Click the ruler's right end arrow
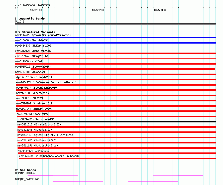 [x=215, y=8]
